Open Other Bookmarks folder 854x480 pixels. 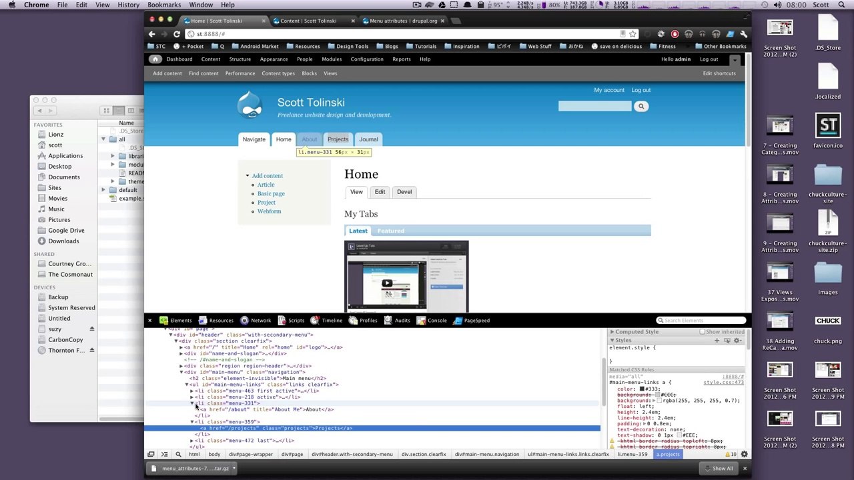click(x=720, y=47)
